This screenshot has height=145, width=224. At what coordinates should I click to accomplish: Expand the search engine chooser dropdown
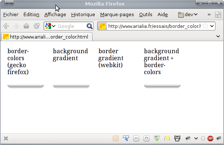(x=50, y=26)
